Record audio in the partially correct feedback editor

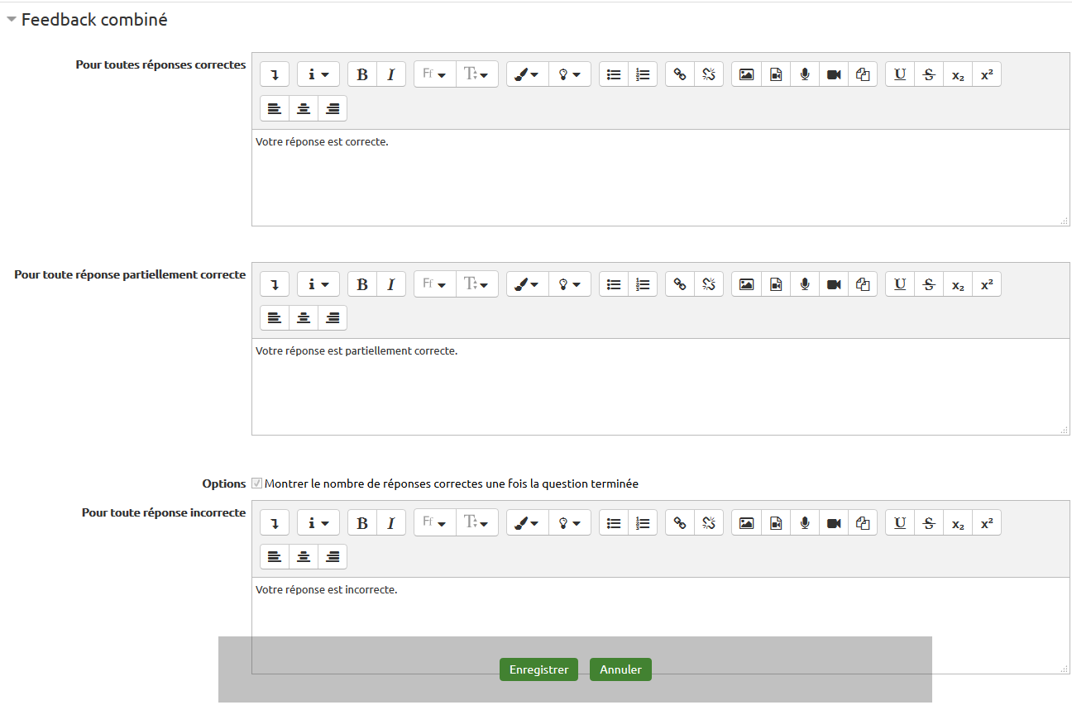(x=805, y=284)
